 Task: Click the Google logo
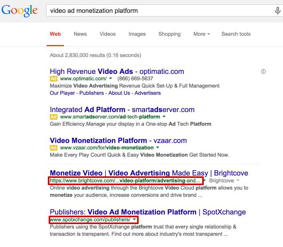[19, 11]
